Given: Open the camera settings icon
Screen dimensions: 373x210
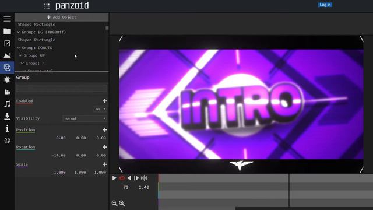Looking at the screenshot, I should pos(7,92).
